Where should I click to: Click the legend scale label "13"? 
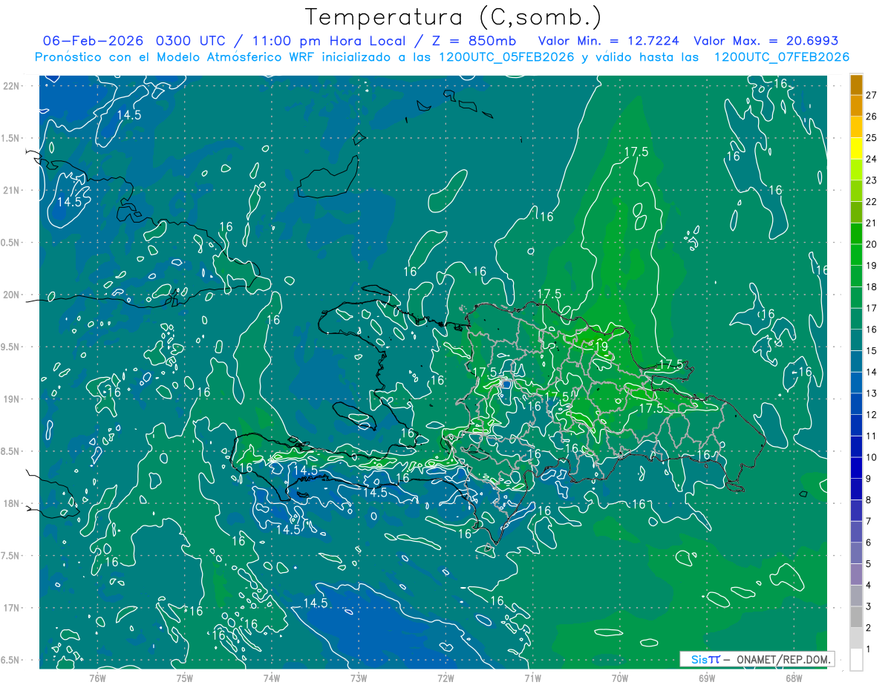(872, 393)
